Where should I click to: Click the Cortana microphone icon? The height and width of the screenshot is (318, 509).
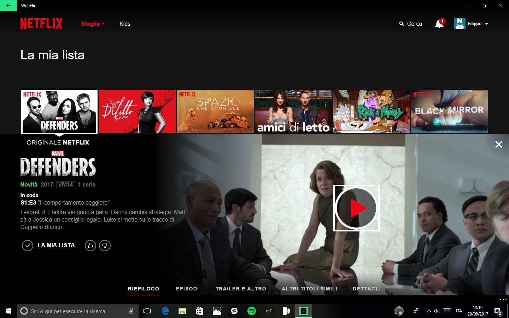131,311
